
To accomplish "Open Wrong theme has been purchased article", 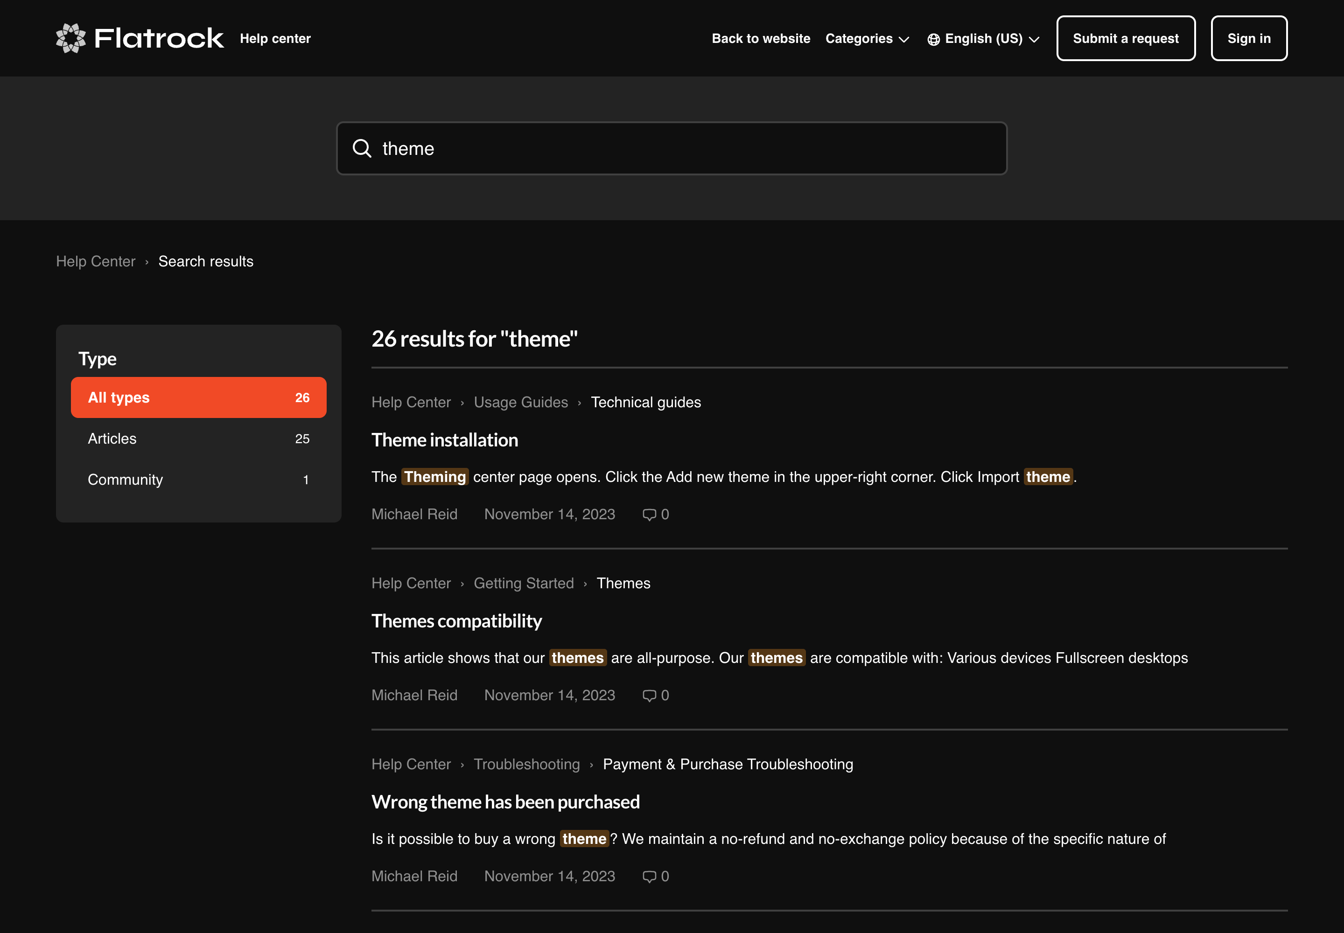I will point(505,801).
